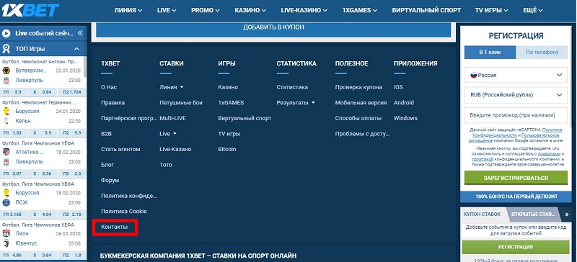The height and width of the screenshot is (262, 577).
Task: Click the Кёльн team crest
Action: pos(6,121)
